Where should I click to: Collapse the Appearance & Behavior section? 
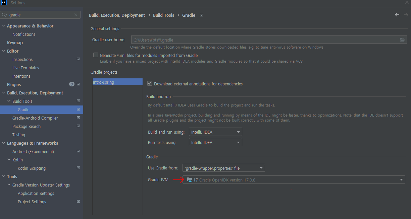click(3, 26)
